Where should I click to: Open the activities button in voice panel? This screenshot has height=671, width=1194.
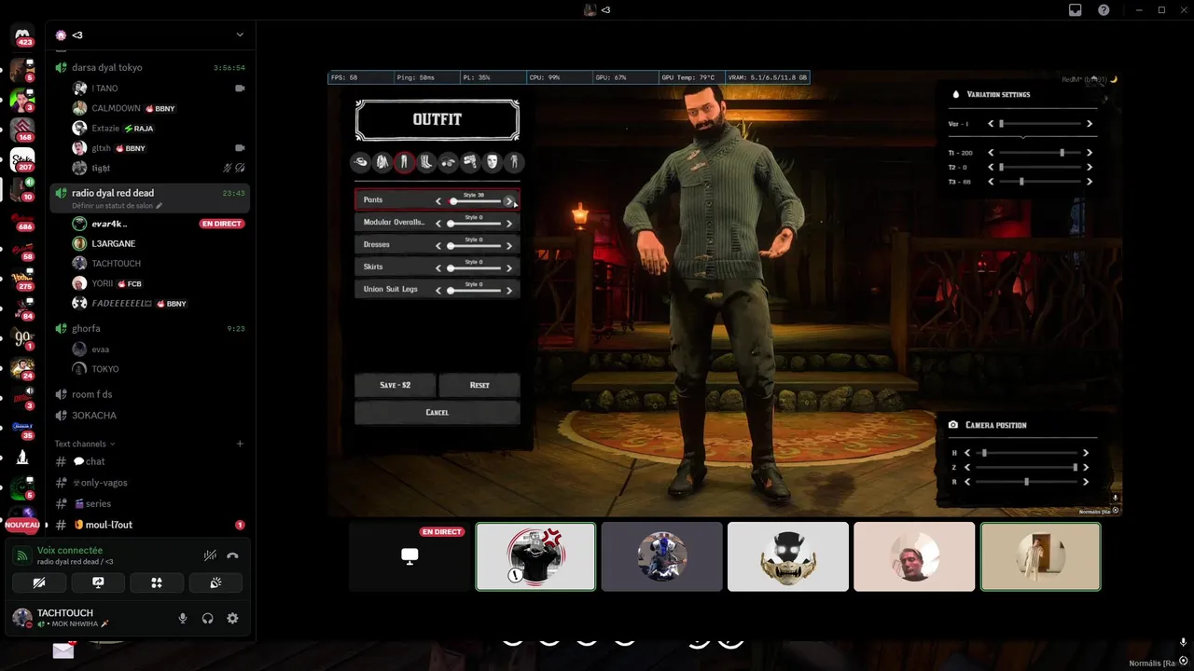click(157, 582)
